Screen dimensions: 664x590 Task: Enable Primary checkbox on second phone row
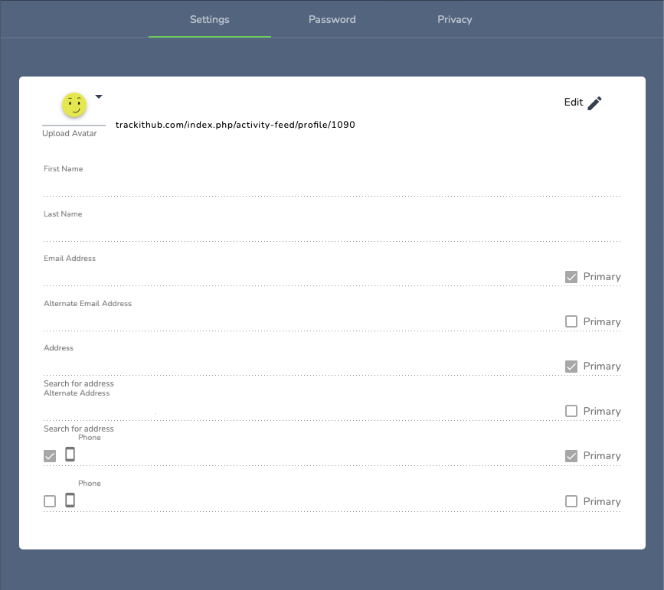[x=571, y=502]
